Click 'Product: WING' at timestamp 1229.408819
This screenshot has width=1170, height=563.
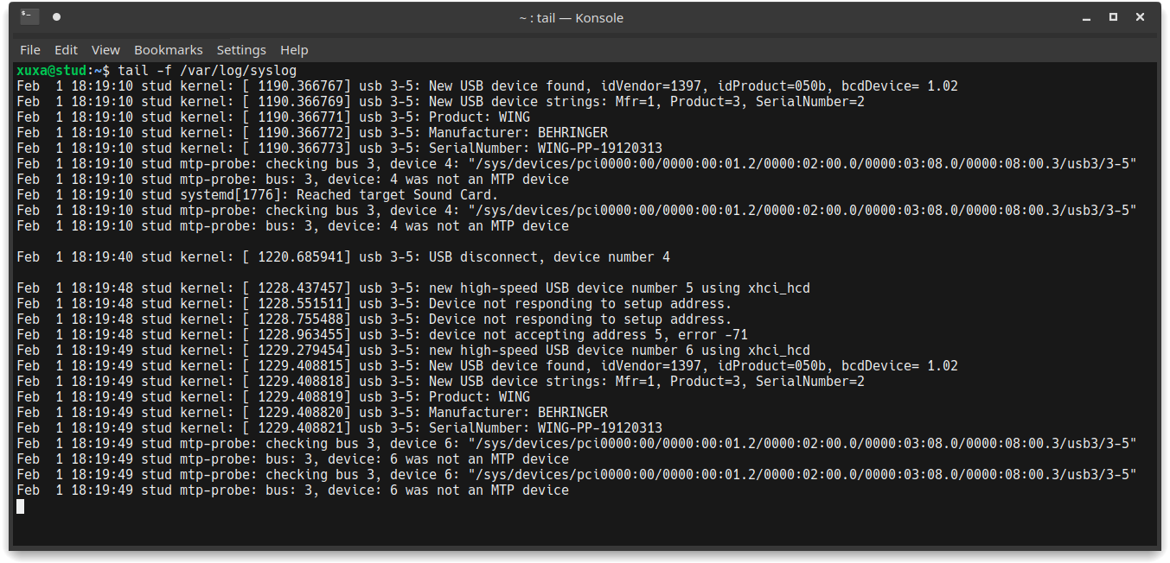click(x=479, y=396)
